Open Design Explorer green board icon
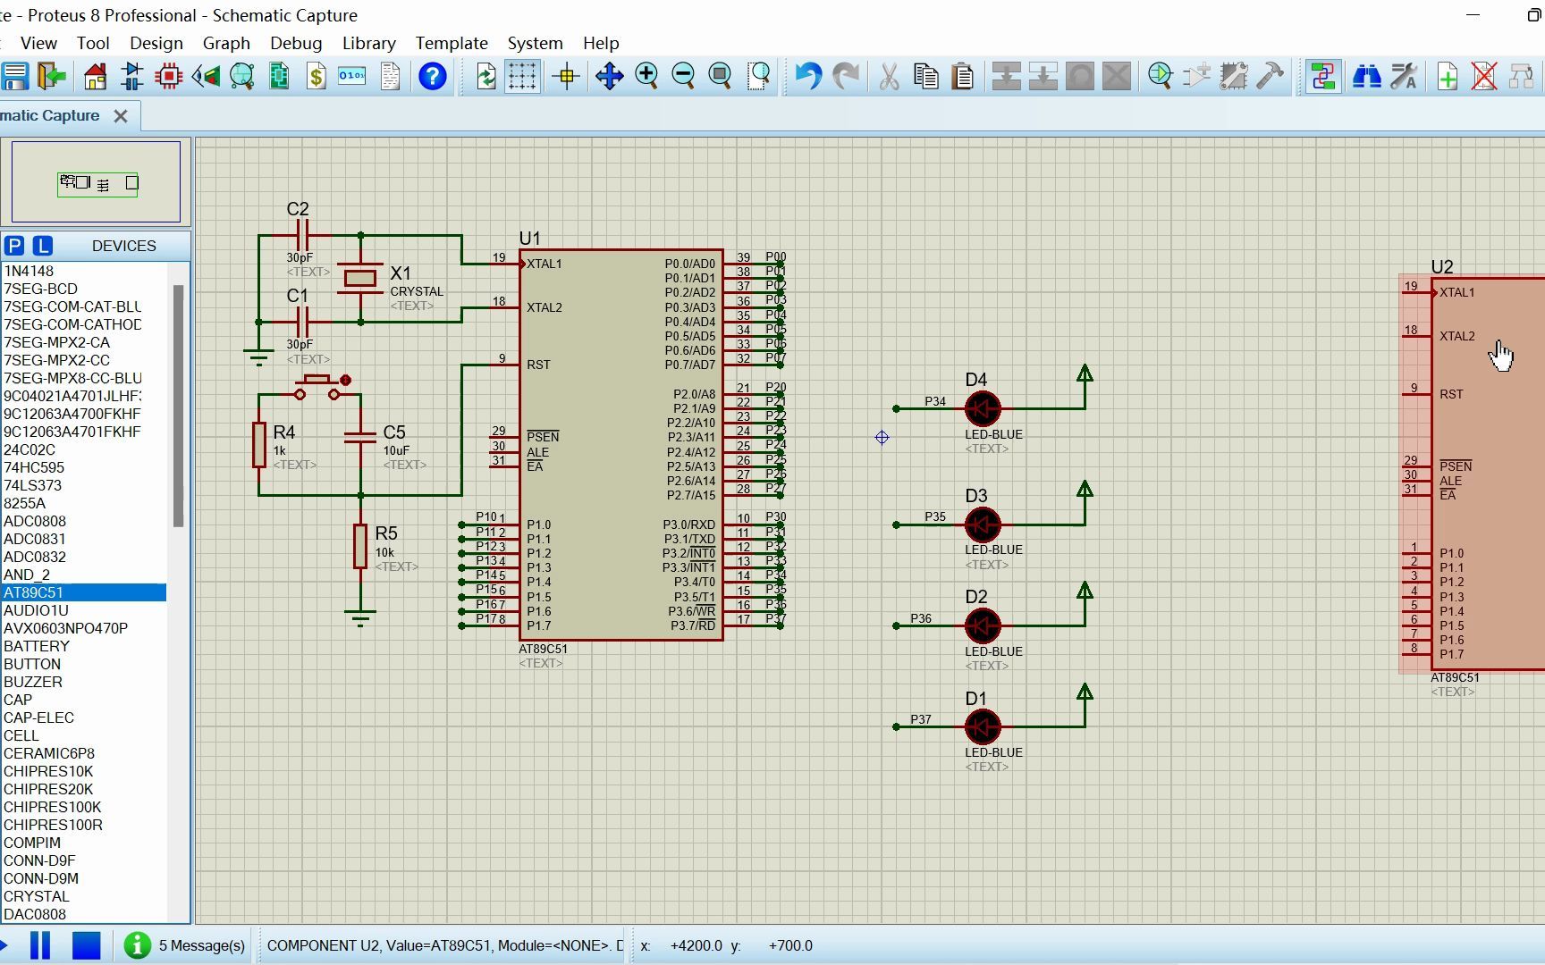The width and height of the screenshot is (1545, 965). [x=279, y=76]
